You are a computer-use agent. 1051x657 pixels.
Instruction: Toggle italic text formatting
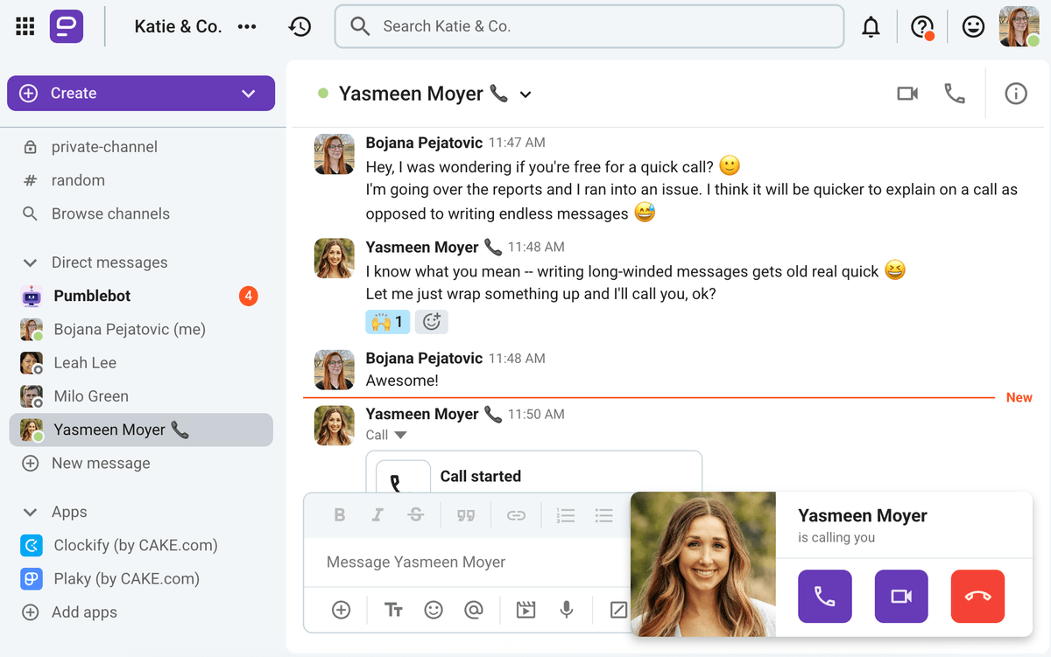pyautogui.click(x=377, y=515)
